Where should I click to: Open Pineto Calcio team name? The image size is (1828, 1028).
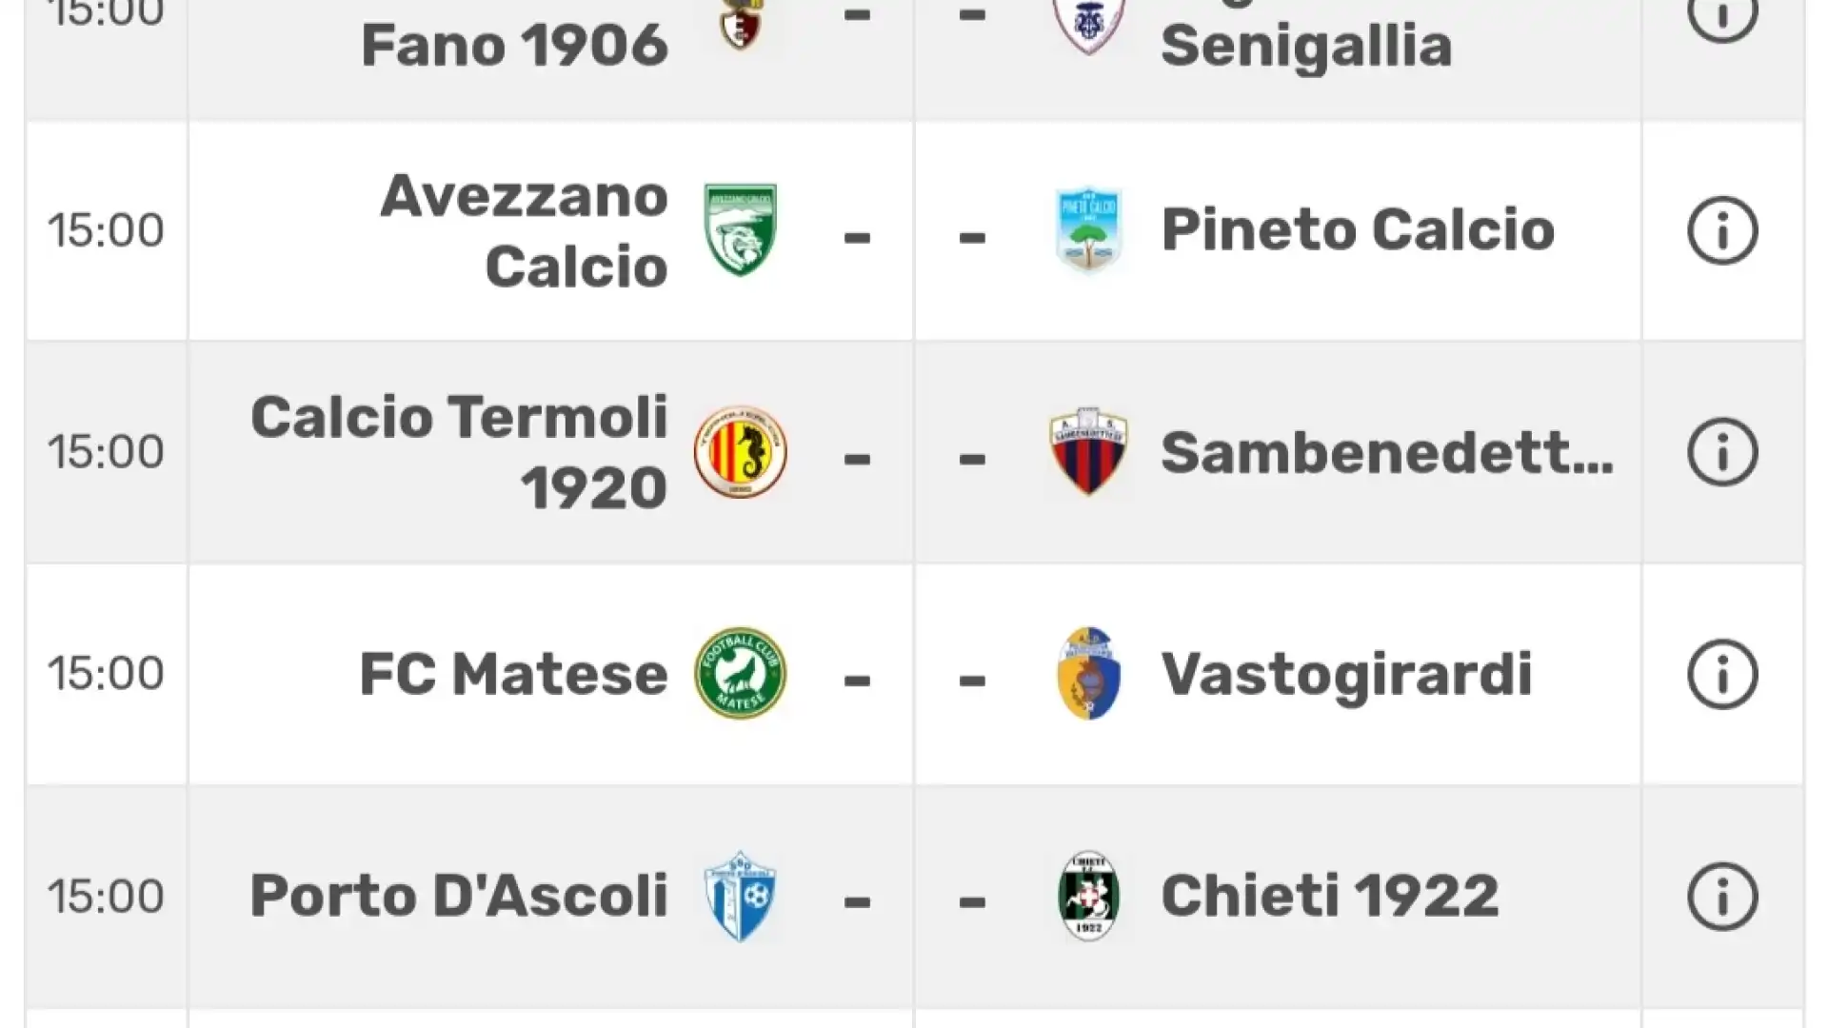pyautogui.click(x=1358, y=230)
